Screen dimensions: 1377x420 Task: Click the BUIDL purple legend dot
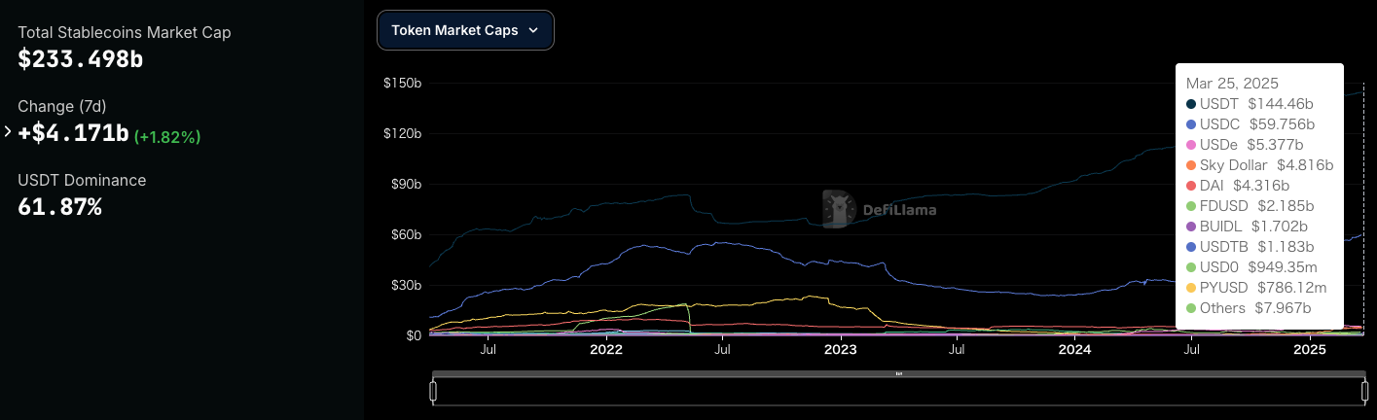1191,227
